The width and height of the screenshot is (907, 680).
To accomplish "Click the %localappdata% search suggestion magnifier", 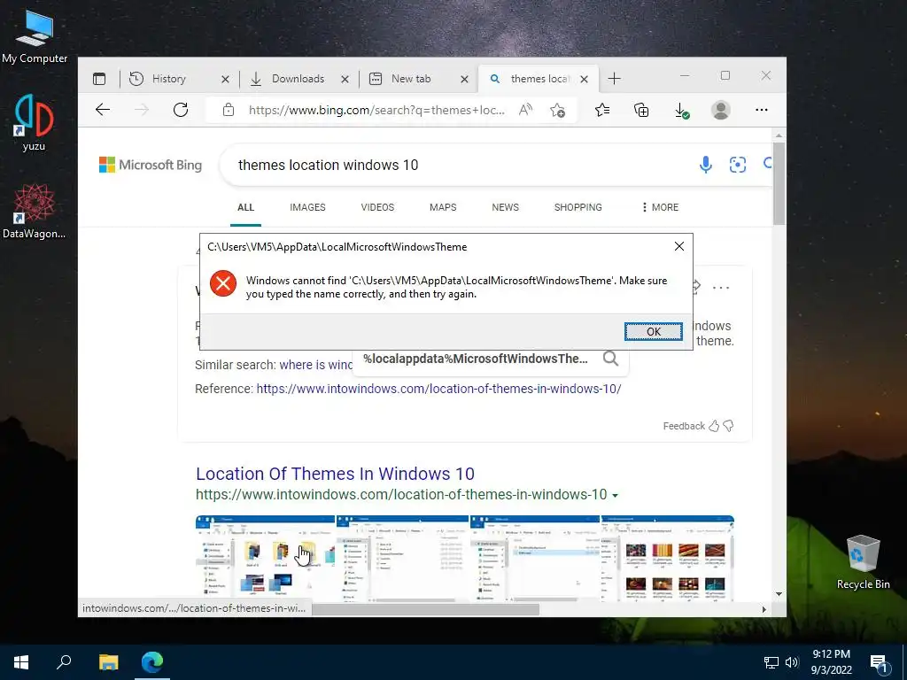I will pos(610,359).
